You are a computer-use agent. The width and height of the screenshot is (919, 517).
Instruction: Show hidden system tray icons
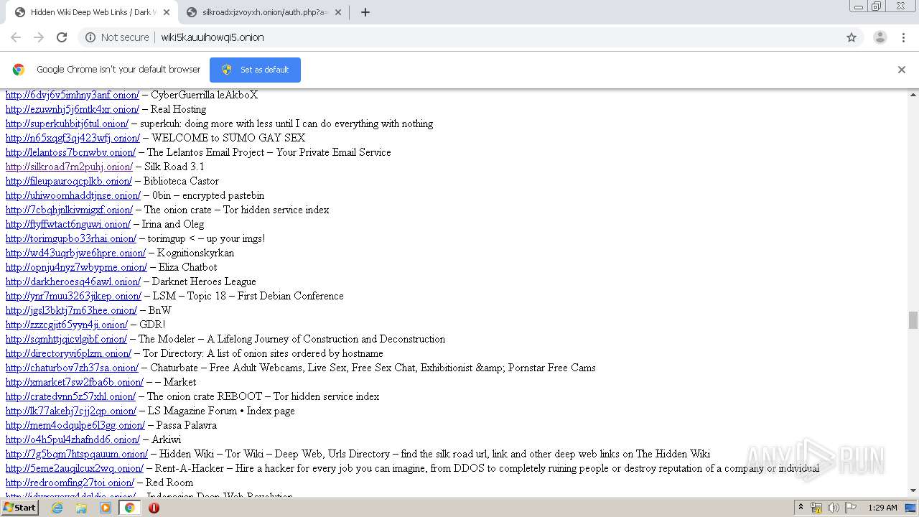(801, 508)
